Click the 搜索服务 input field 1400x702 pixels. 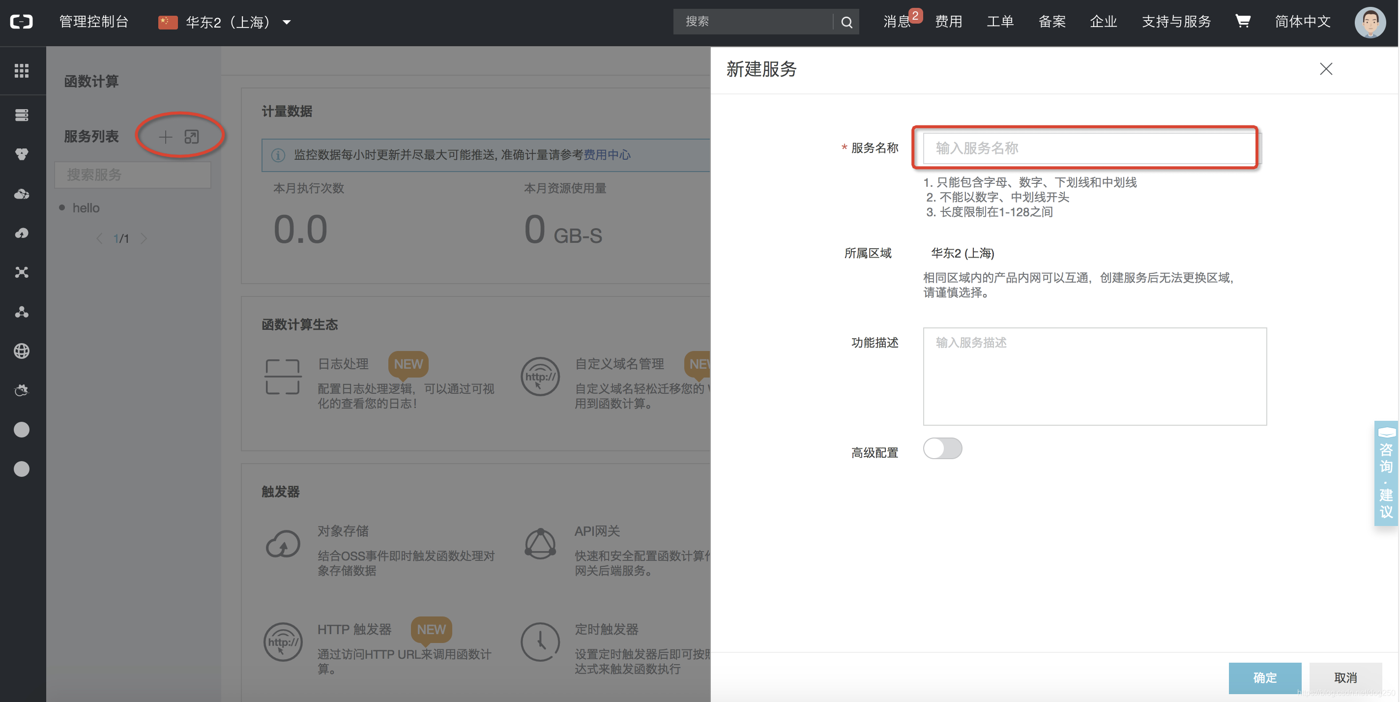click(x=133, y=175)
